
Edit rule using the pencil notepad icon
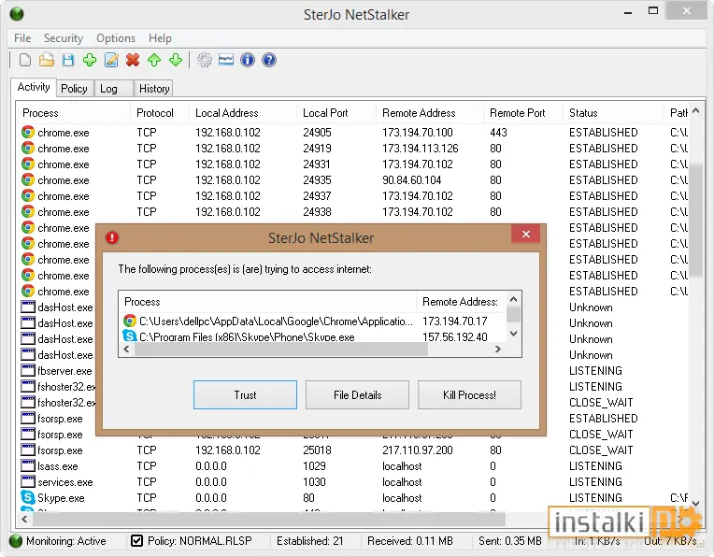pos(111,60)
